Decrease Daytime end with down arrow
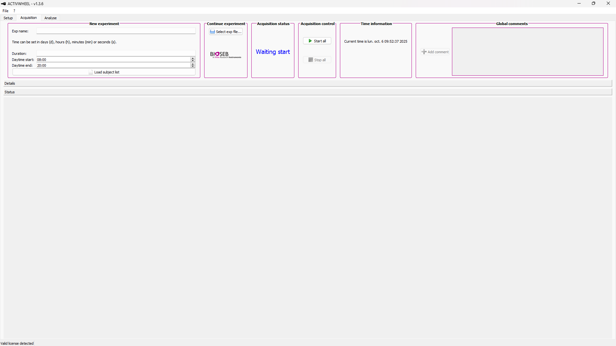Screen dimensions: 616x346 tap(193, 66)
